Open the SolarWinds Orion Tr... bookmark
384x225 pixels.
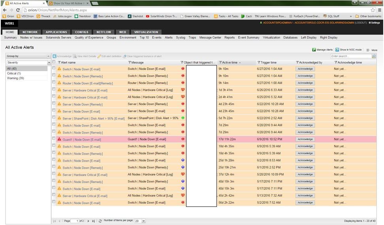(x=162, y=17)
